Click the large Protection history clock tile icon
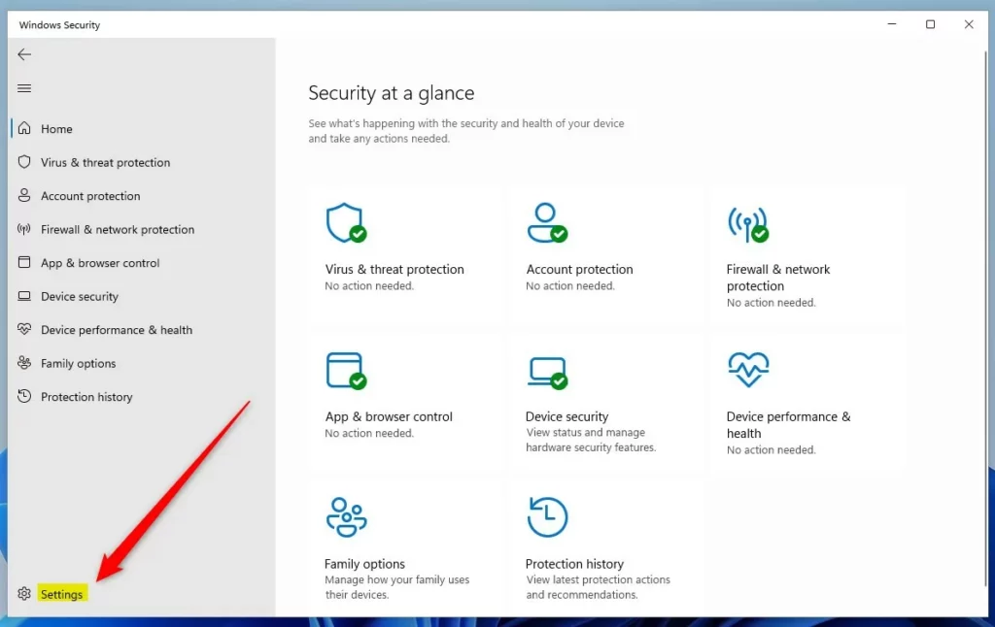 [547, 517]
